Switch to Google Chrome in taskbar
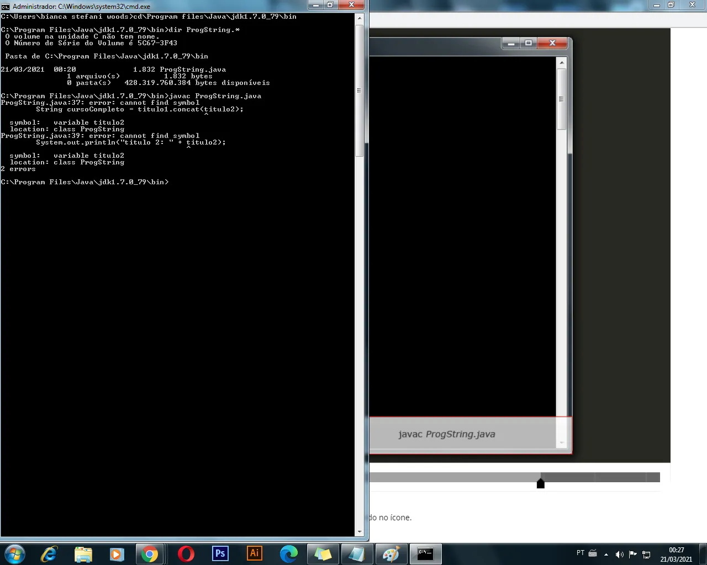The height and width of the screenshot is (565, 707). tap(149, 554)
